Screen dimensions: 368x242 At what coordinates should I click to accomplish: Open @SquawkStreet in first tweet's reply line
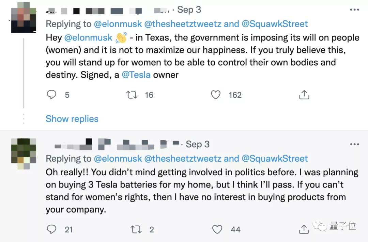coord(275,24)
